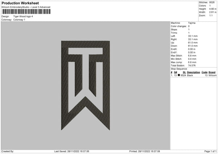Click the "Page 1 of 1" footer text

[x=210, y=151]
